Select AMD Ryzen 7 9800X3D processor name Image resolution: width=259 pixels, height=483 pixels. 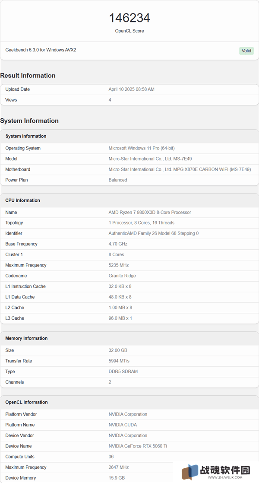pos(150,212)
